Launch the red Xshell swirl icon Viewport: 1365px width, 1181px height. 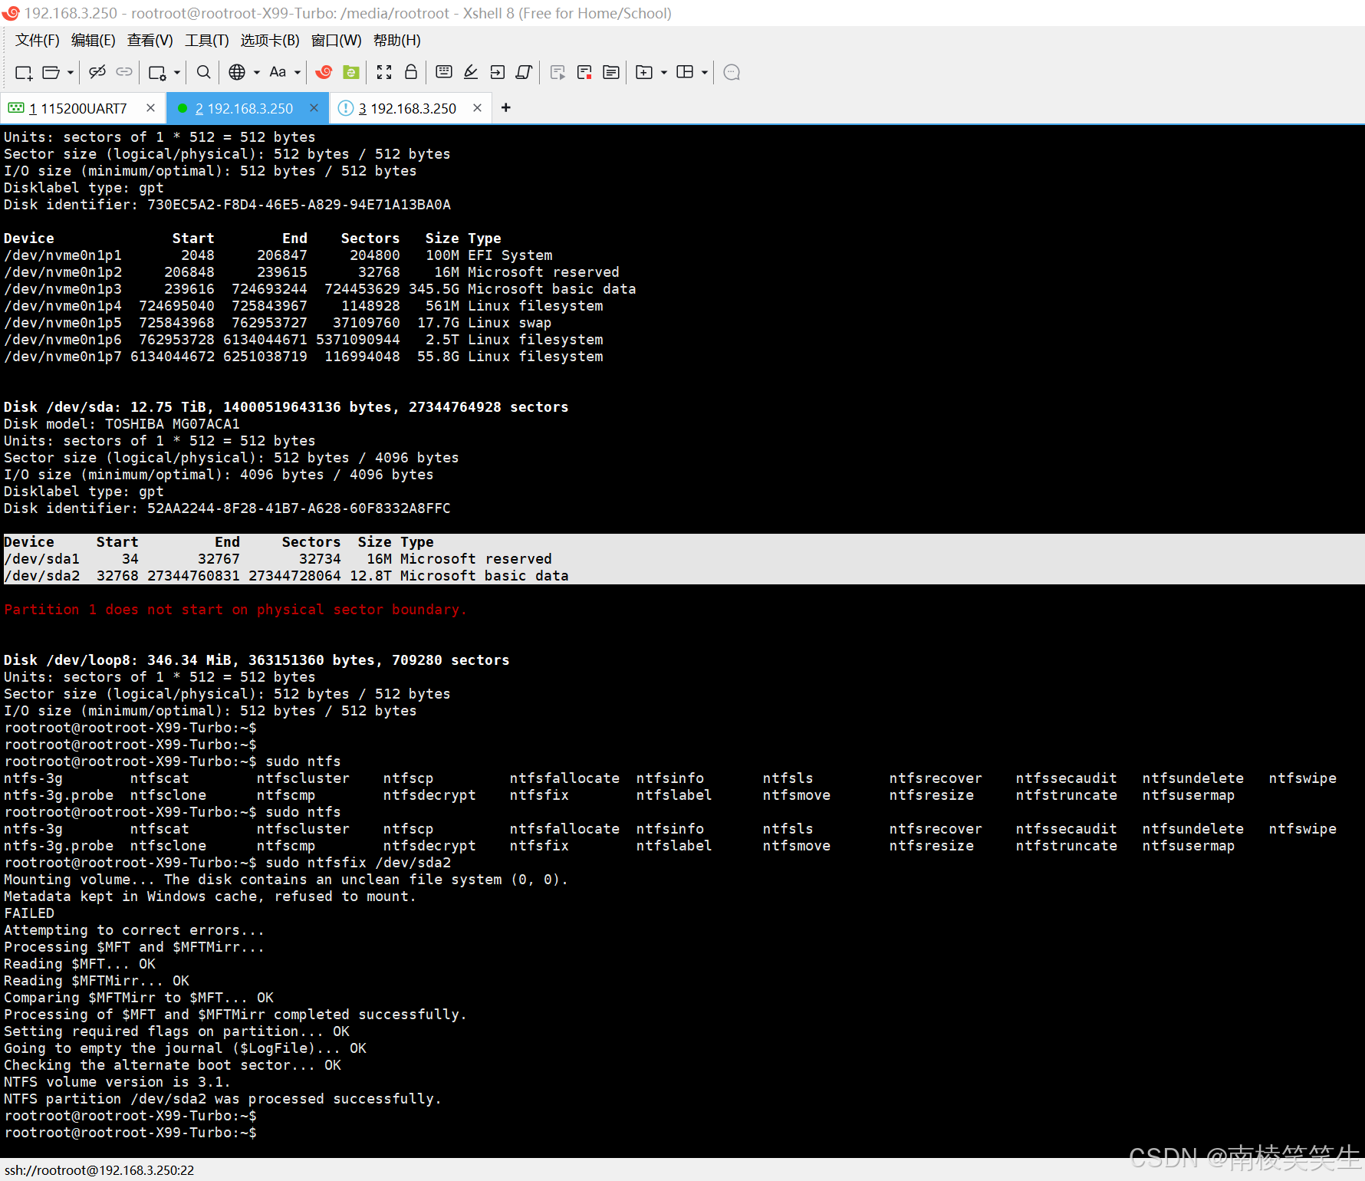point(324,72)
